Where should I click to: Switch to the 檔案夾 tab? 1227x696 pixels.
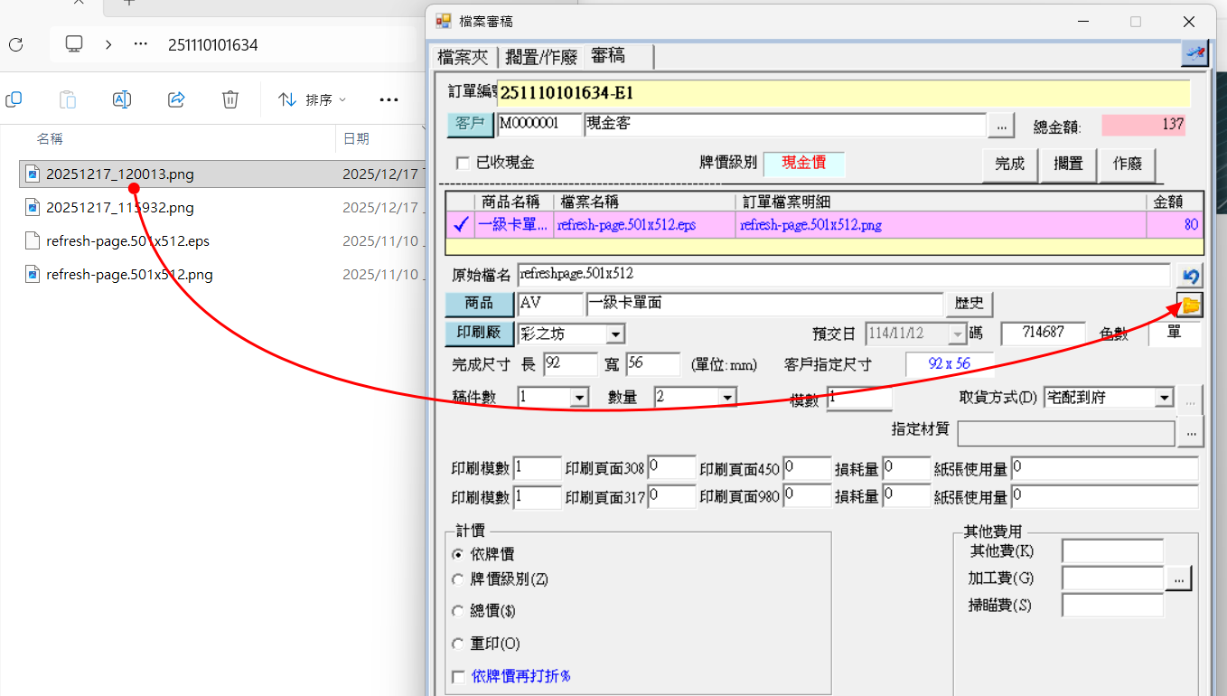point(463,57)
